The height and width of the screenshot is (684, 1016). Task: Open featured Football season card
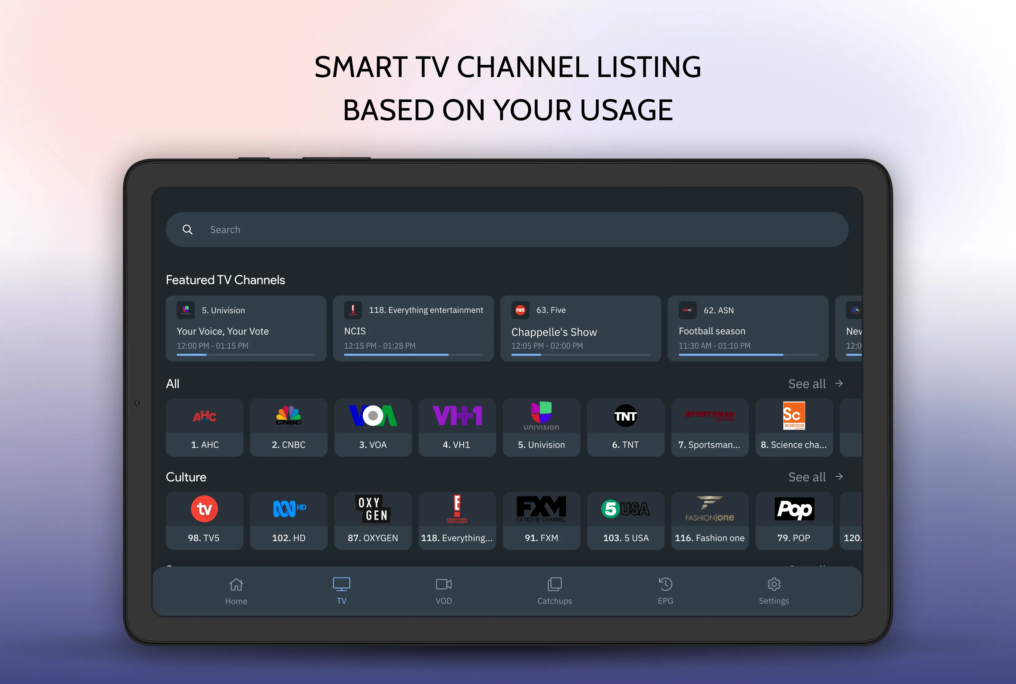pos(748,328)
